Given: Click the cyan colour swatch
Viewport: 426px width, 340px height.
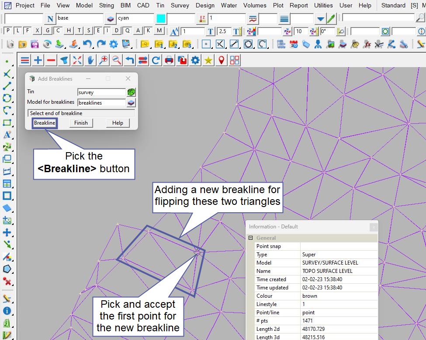Looking at the screenshot, I should pyautogui.click(x=161, y=19).
